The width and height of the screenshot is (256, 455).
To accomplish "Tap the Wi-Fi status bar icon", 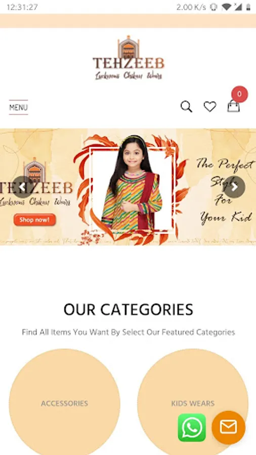I will [x=226, y=7].
